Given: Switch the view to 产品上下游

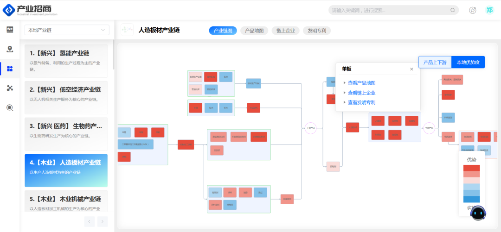Looking at the screenshot, I should point(435,62).
